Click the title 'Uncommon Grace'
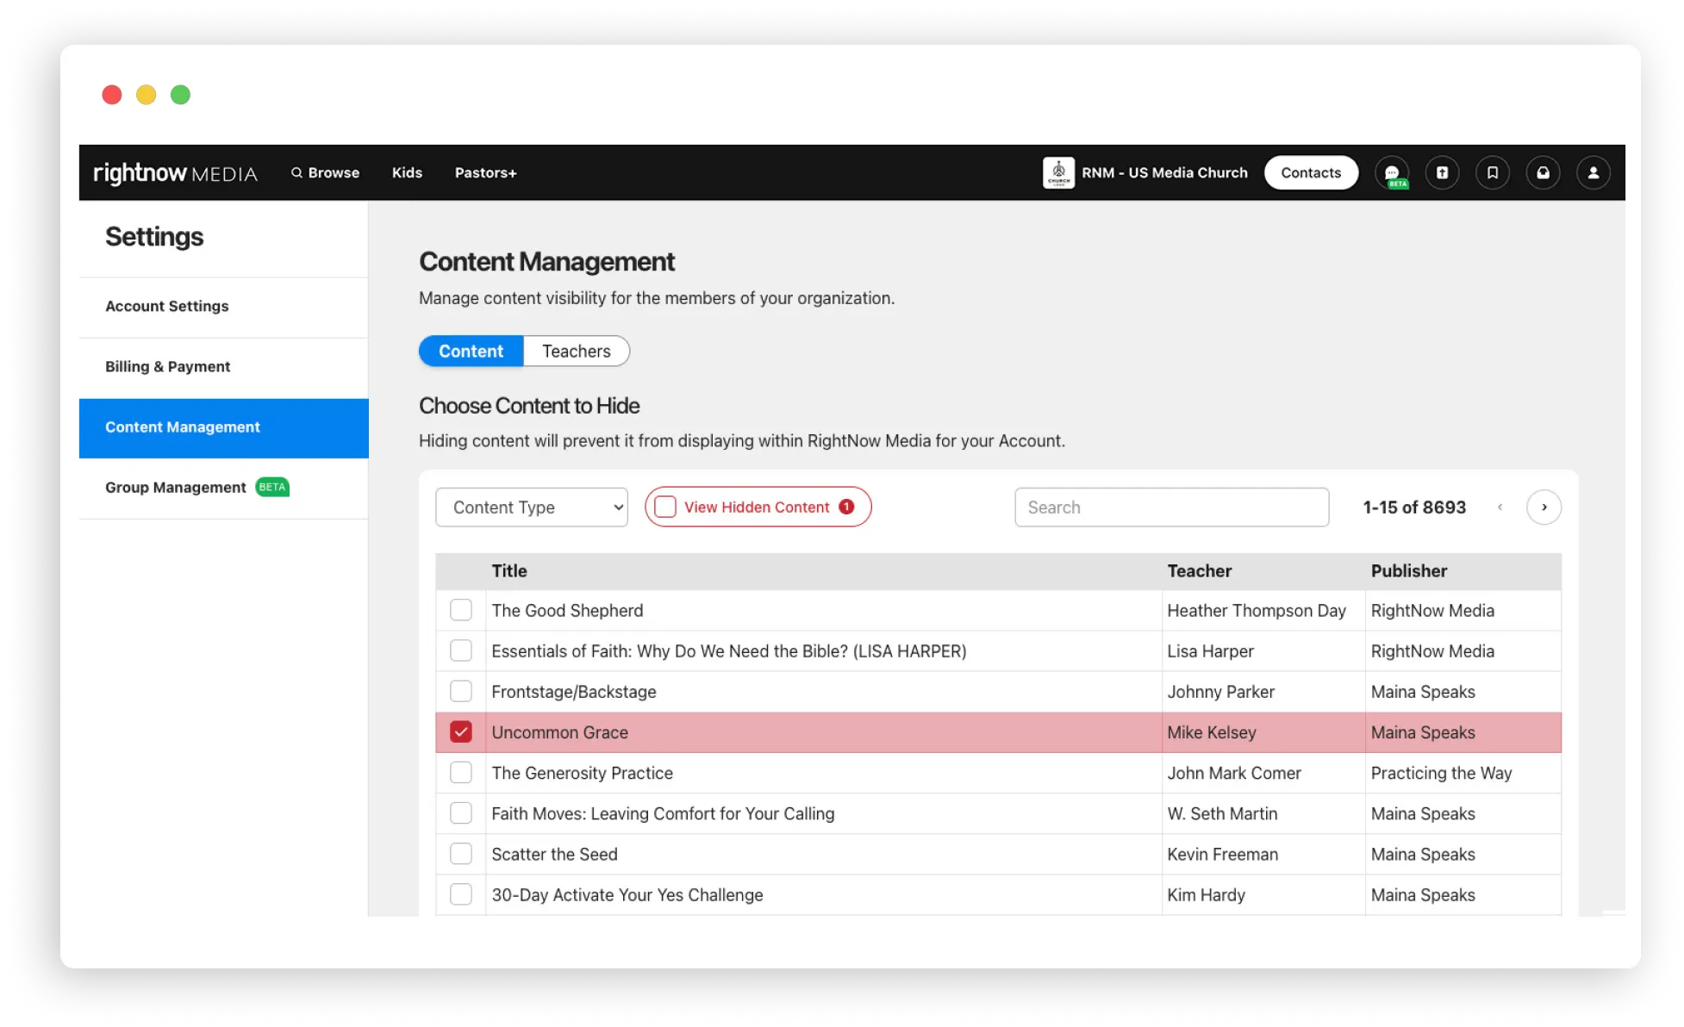Screen dimensions: 1684x1027 pyautogui.click(x=559, y=732)
